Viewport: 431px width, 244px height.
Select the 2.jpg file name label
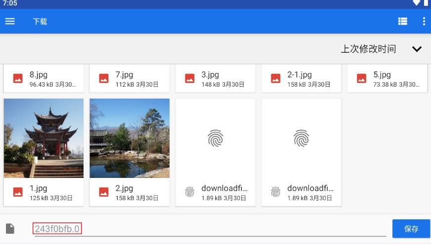125,188
